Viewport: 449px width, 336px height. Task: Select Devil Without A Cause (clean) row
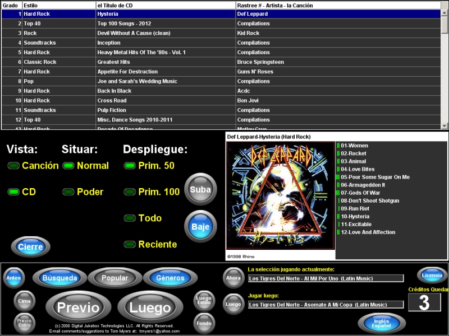tap(221, 33)
